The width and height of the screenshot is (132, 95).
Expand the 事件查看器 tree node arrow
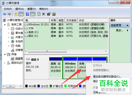click(9, 33)
